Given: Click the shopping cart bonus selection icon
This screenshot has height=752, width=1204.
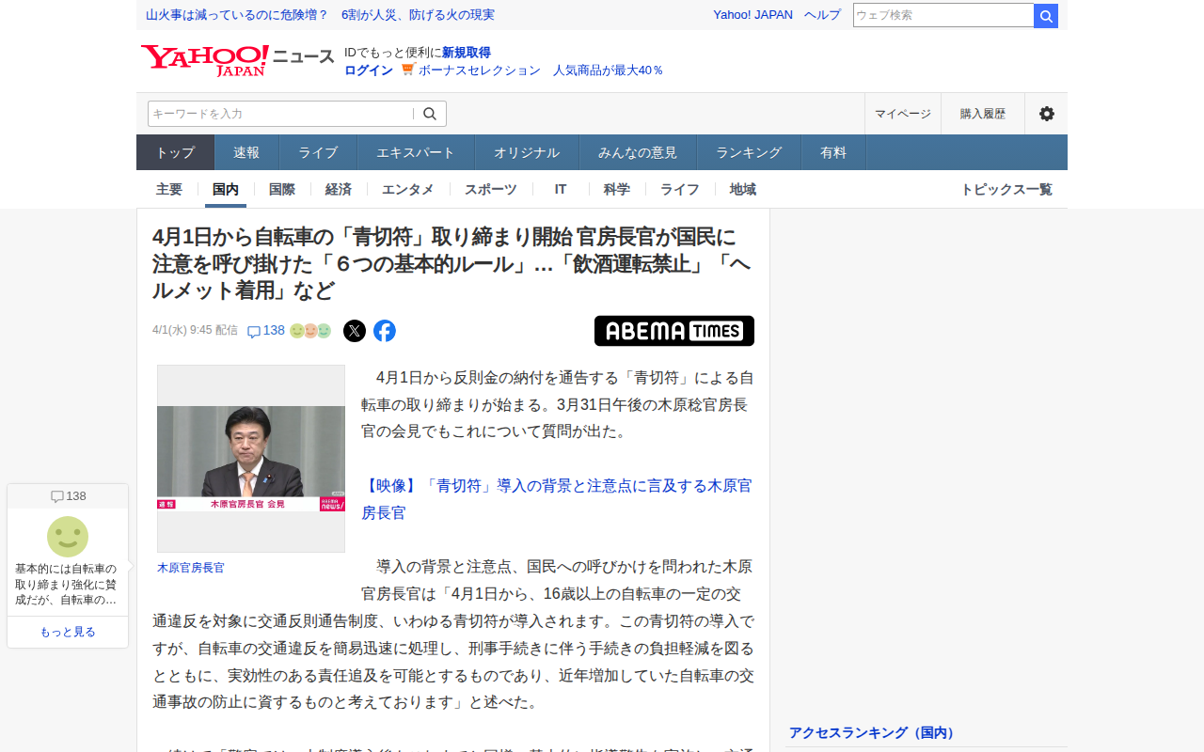Looking at the screenshot, I should [408, 70].
